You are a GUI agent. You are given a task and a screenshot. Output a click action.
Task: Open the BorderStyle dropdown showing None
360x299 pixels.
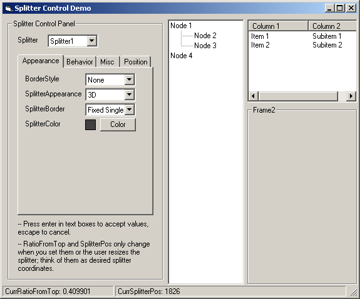[x=130, y=79]
